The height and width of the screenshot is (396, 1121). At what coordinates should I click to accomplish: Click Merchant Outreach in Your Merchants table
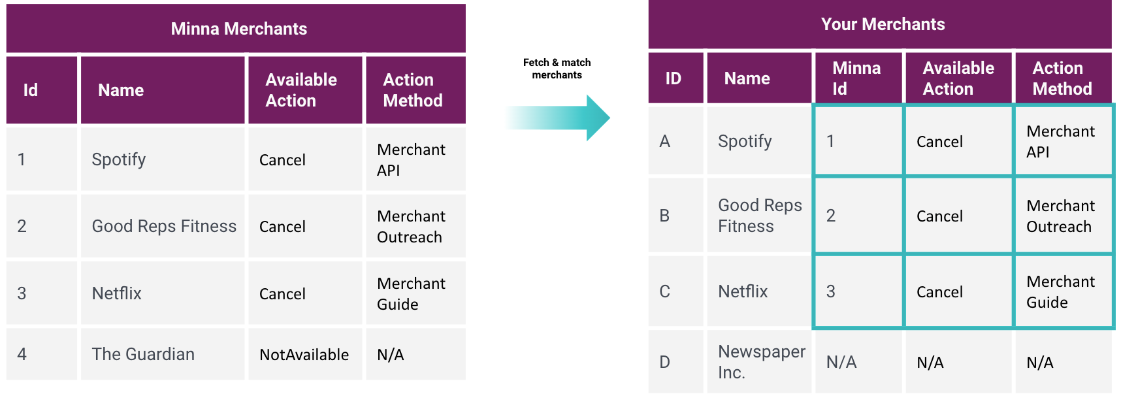[1060, 216]
